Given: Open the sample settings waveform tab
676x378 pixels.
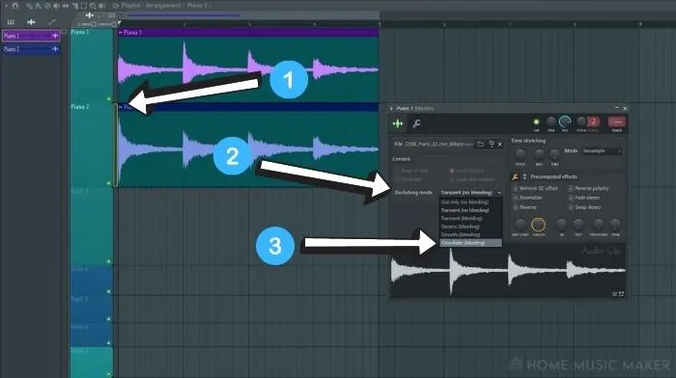Looking at the screenshot, I should pos(398,124).
